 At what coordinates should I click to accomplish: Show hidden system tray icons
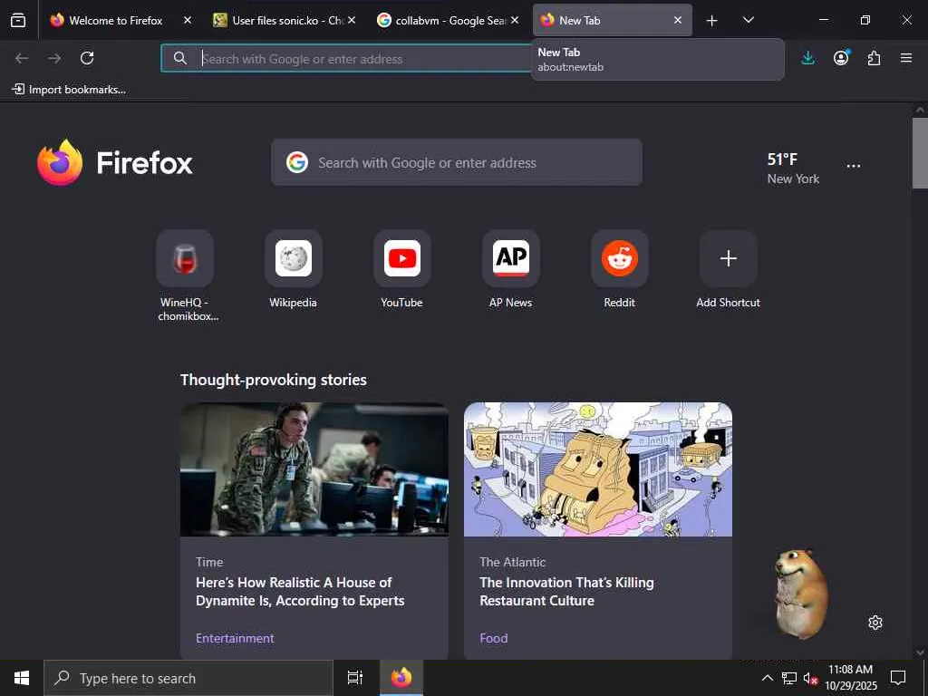click(x=767, y=678)
